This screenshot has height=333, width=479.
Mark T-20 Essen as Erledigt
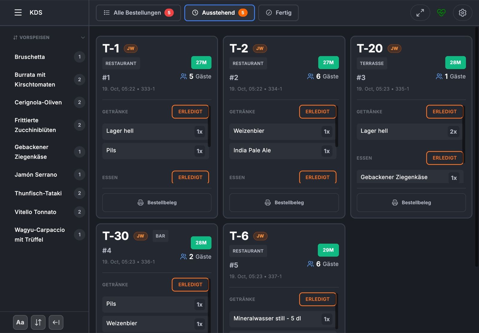click(x=445, y=158)
